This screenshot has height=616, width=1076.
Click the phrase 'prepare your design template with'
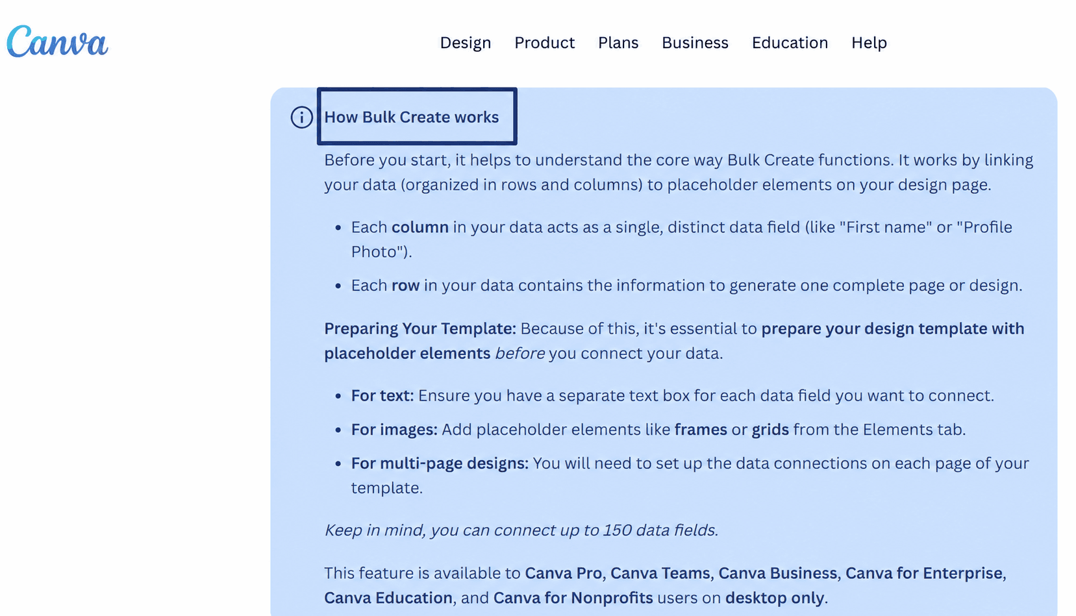point(893,329)
